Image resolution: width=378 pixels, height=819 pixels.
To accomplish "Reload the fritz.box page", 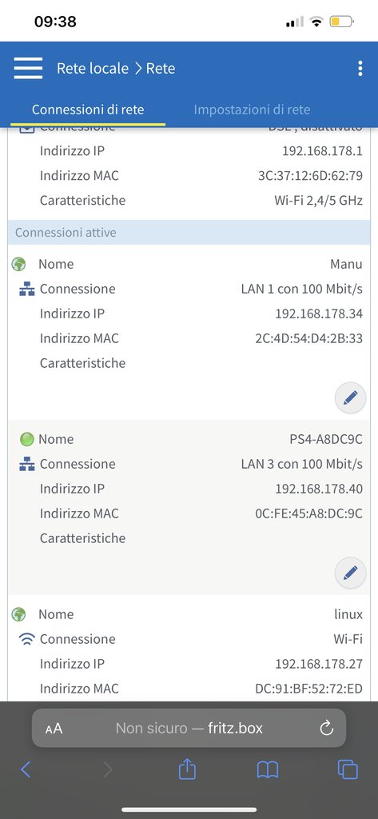I will (x=326, y=728).
